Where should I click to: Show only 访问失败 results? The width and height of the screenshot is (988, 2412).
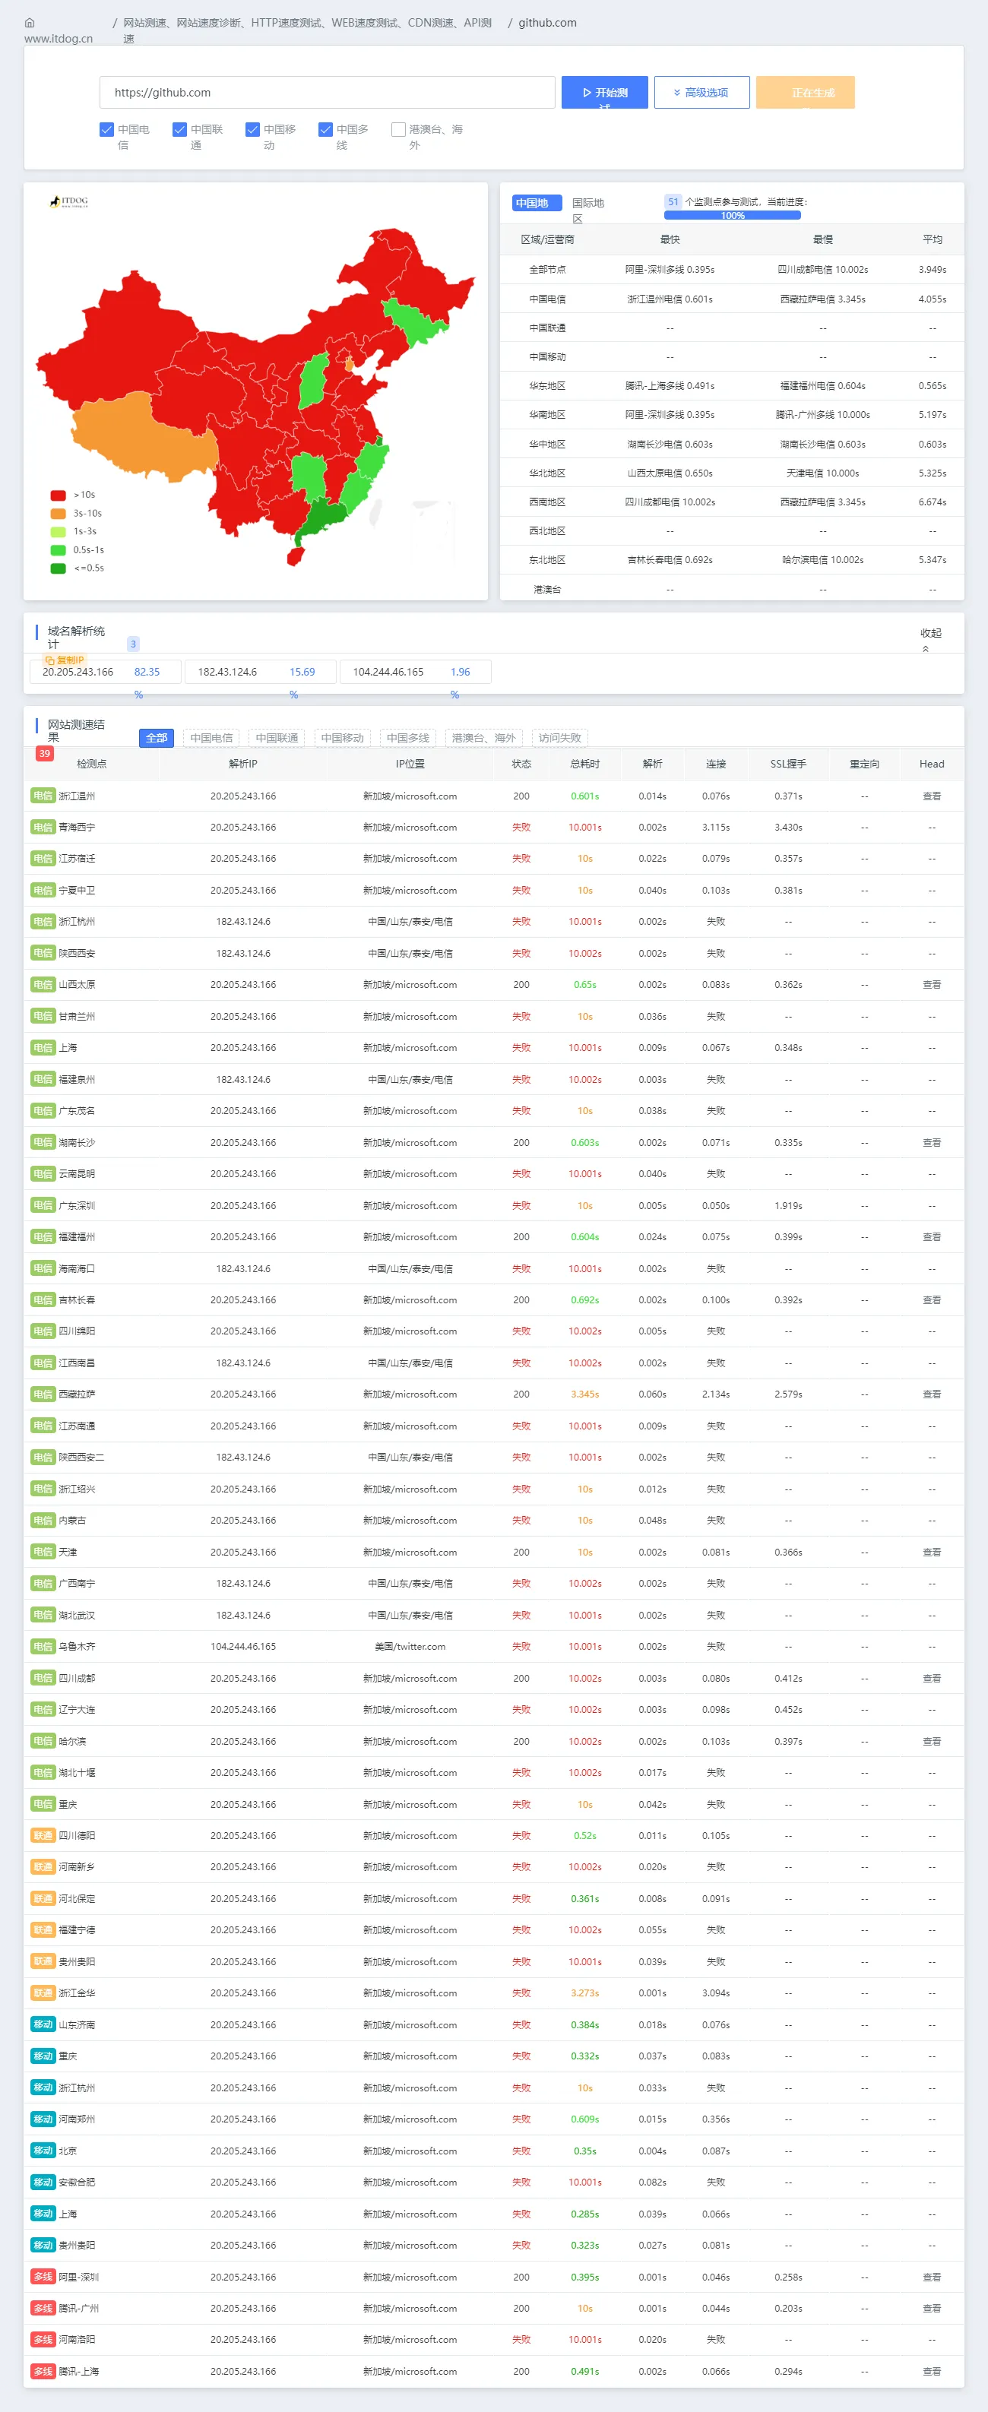(560, 738)
